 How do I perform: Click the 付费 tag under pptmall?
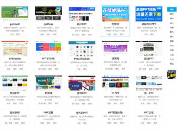point(12,34)
